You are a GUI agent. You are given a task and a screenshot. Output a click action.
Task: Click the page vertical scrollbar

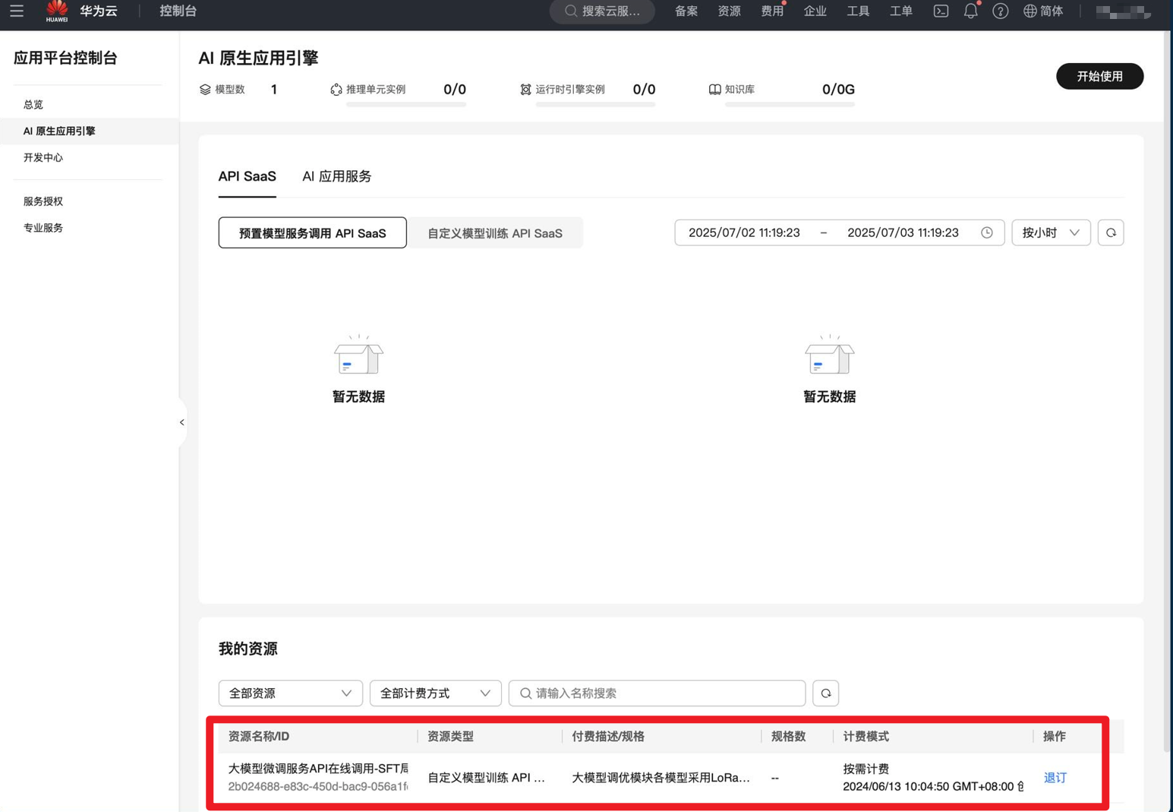click(x=1168, y=391)
